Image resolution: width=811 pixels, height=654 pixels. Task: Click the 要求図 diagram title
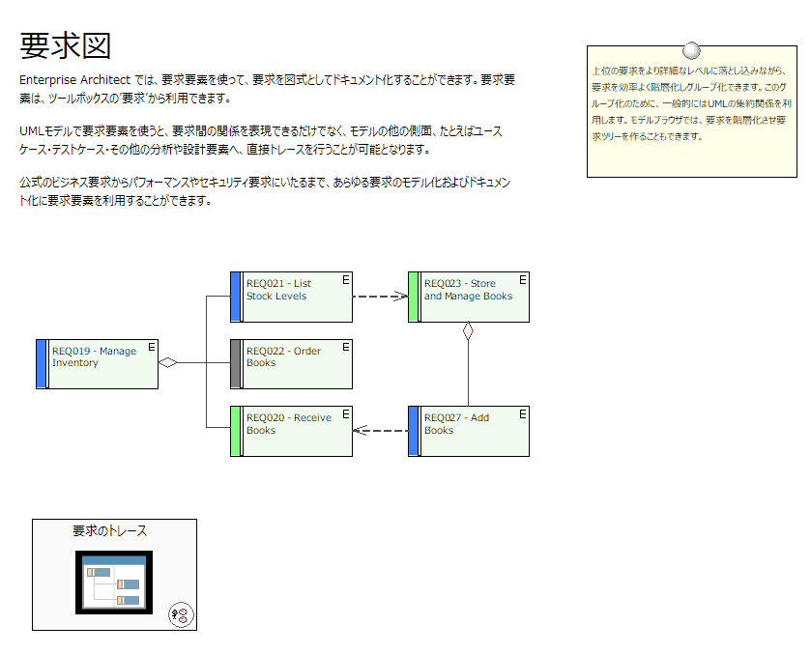pos(66,45)
